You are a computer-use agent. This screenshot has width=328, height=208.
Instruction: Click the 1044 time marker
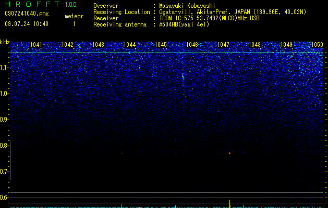coord(129,44)
